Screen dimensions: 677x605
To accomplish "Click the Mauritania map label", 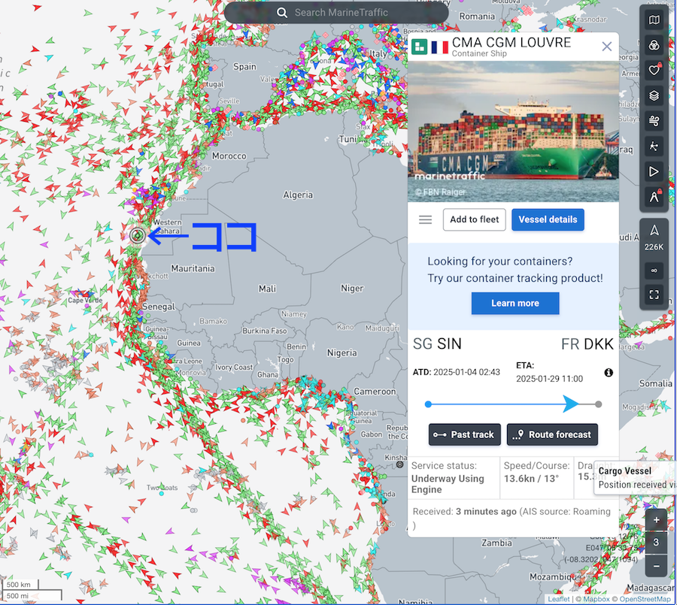I will coord(193,268).
